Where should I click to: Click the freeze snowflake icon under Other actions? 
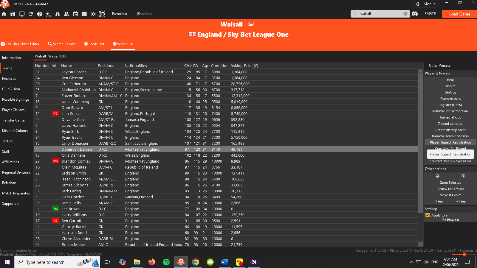tap(438, 176)
